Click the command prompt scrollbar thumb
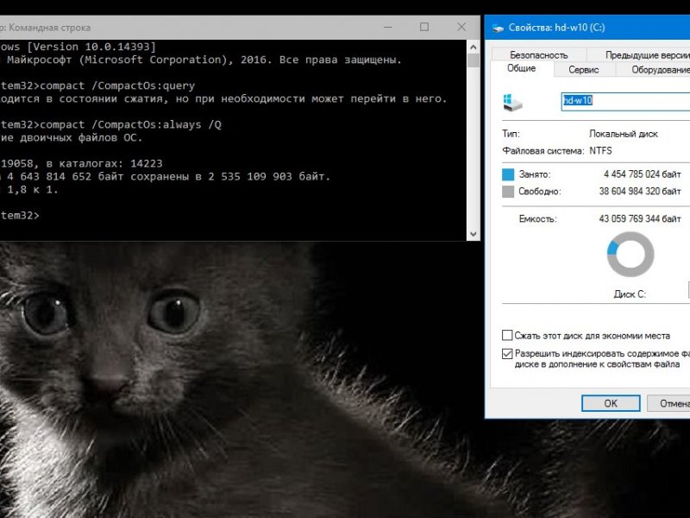The height and width of the screenshot is (518, 690). pyautogui.click(x=474, y=60)
